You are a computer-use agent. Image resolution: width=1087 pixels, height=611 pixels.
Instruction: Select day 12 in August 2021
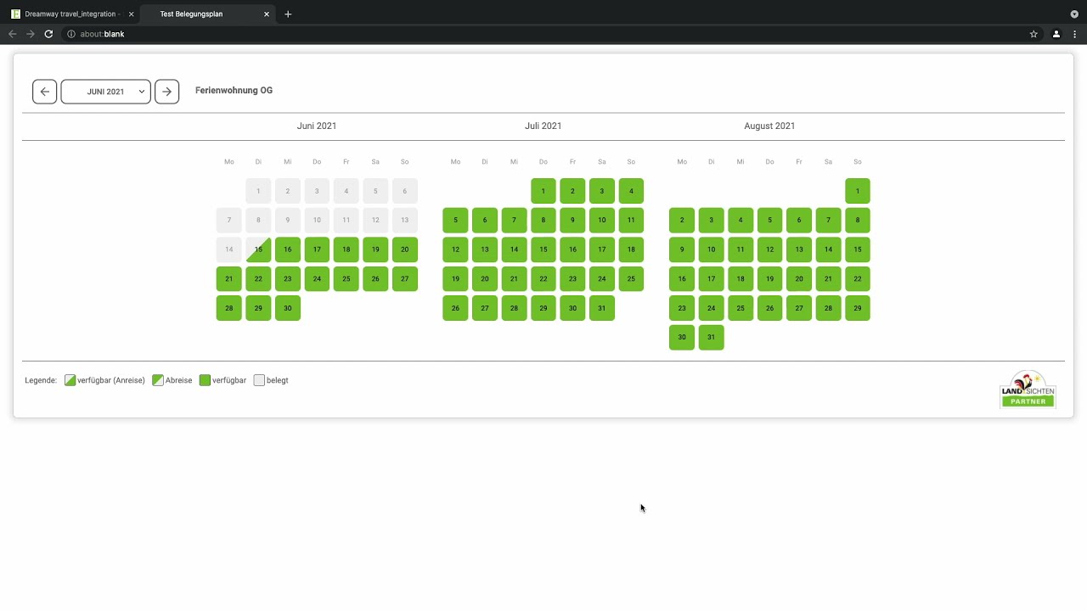(x=769, y=249)
